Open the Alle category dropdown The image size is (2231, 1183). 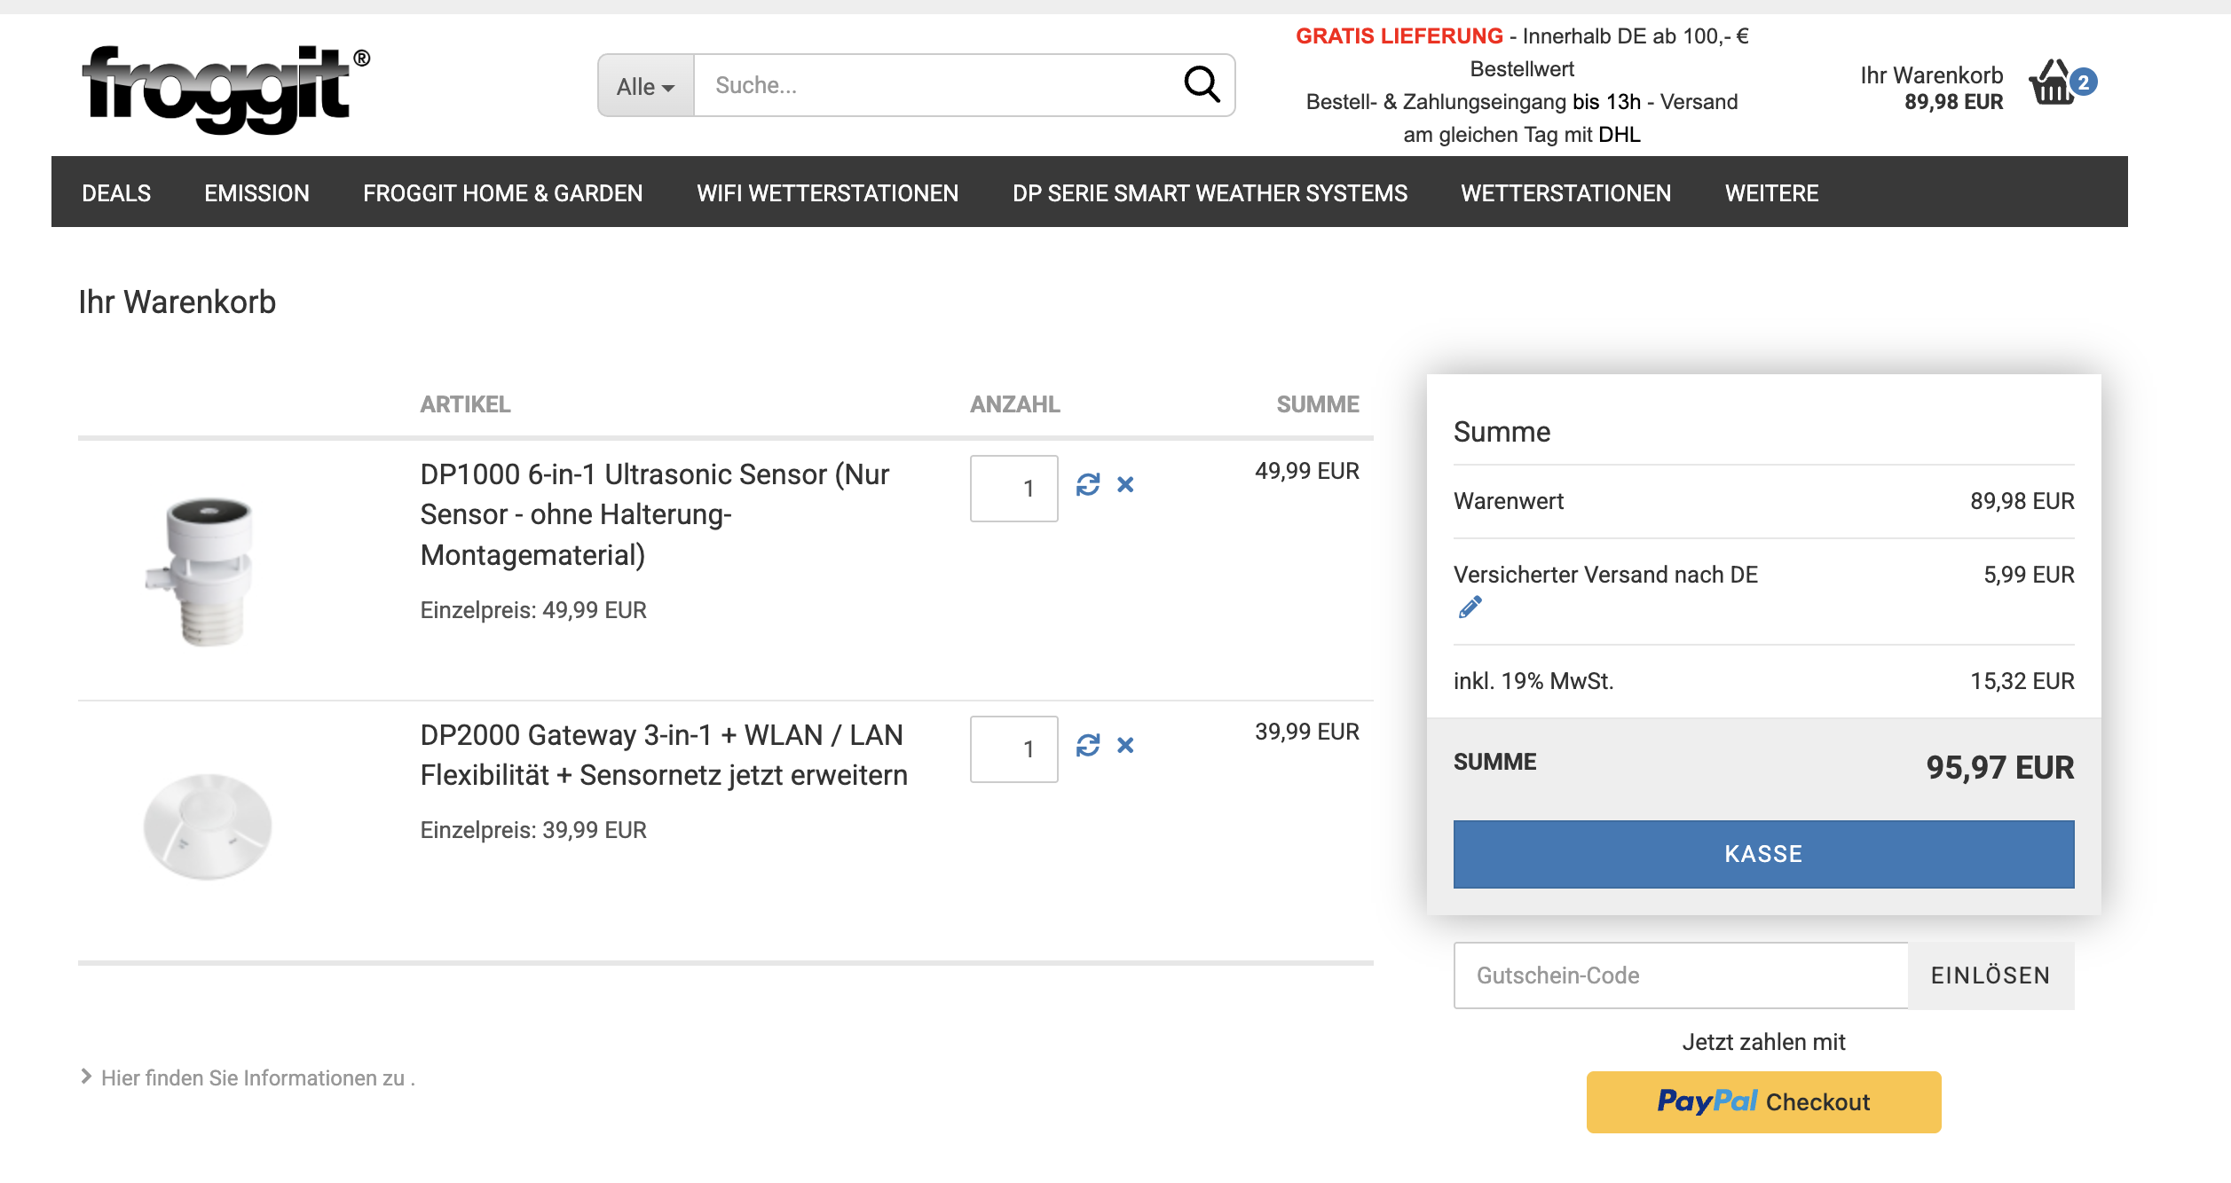click(x=646, y=86)
